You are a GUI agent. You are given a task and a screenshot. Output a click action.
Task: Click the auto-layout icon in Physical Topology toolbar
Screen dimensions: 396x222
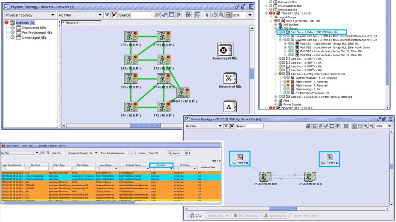[188, 15]
